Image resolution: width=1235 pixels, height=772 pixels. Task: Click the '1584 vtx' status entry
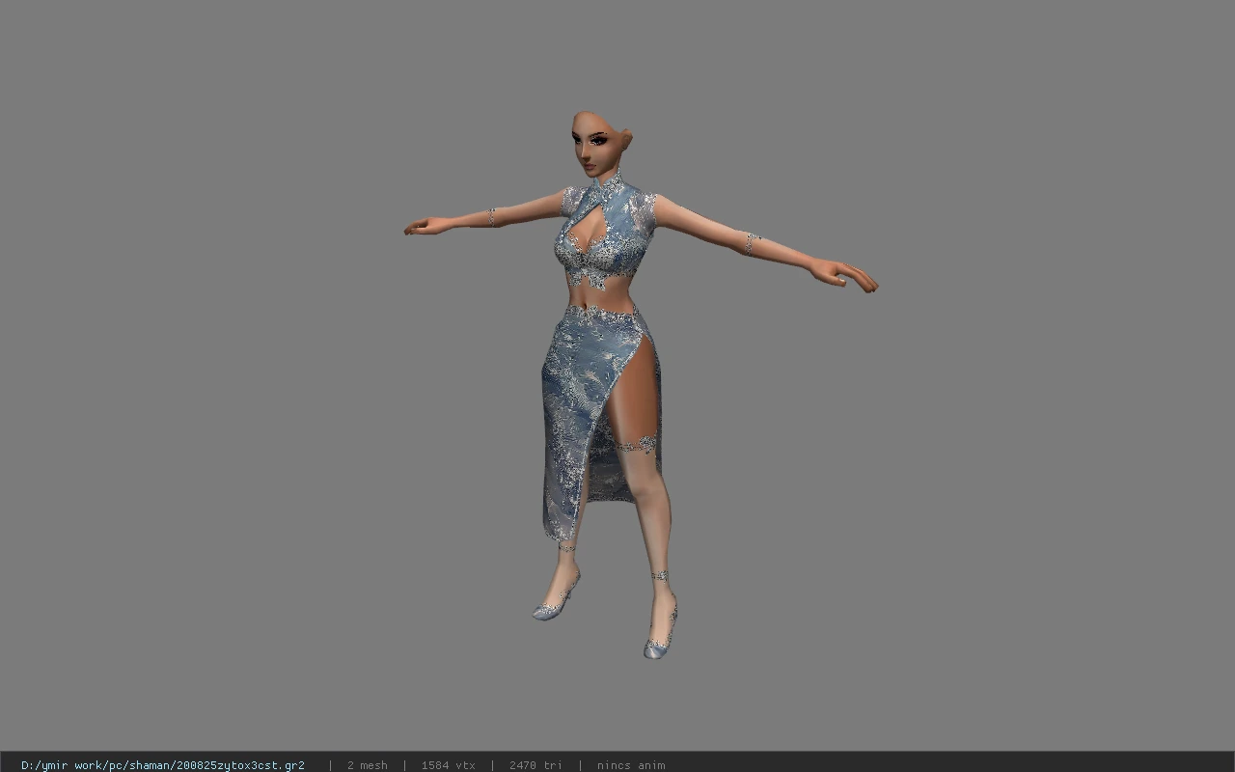coord(448,765)
